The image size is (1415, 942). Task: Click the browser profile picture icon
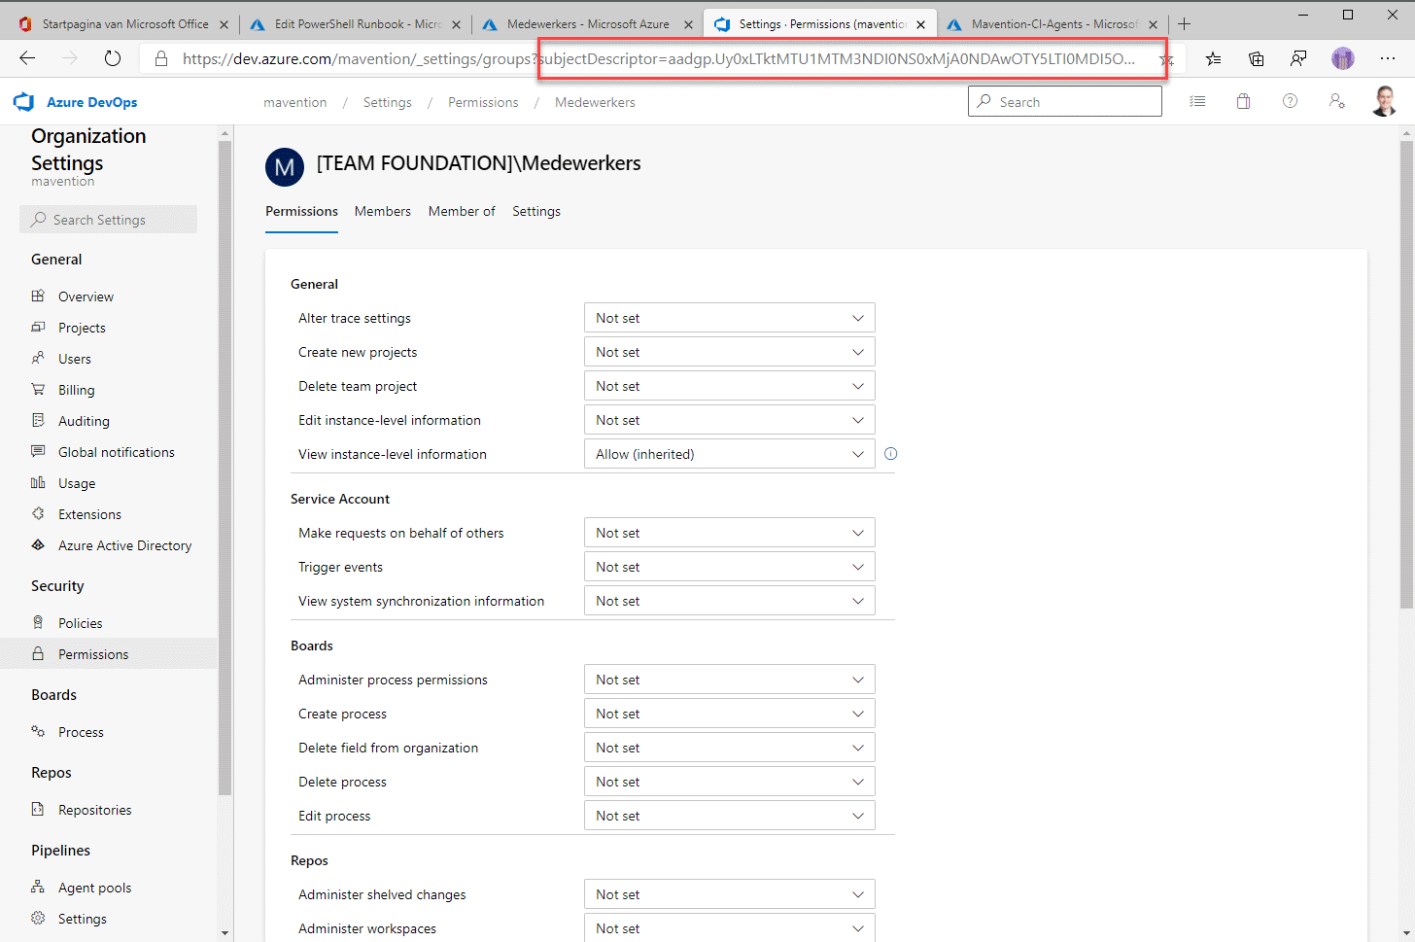click(1343, 58)
